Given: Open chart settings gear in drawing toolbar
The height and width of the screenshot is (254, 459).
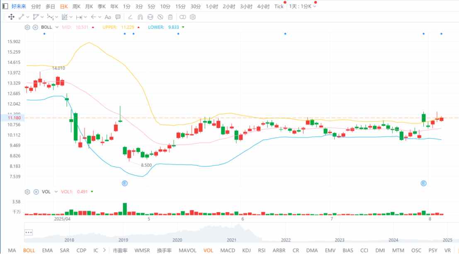Looking at the screenshot, I should pyautogui.click(x=192, y=17).
